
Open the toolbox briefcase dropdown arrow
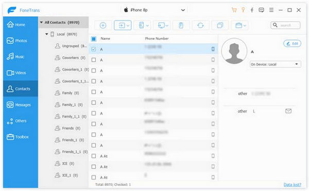click(245, 25)
